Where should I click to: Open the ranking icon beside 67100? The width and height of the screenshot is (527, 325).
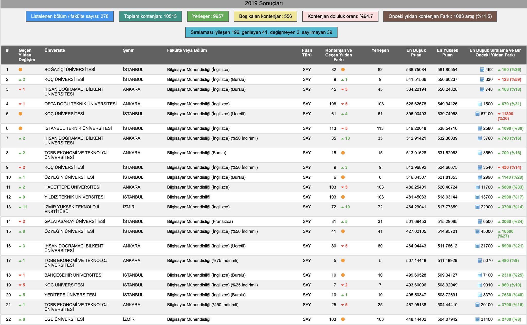[477, 114]
